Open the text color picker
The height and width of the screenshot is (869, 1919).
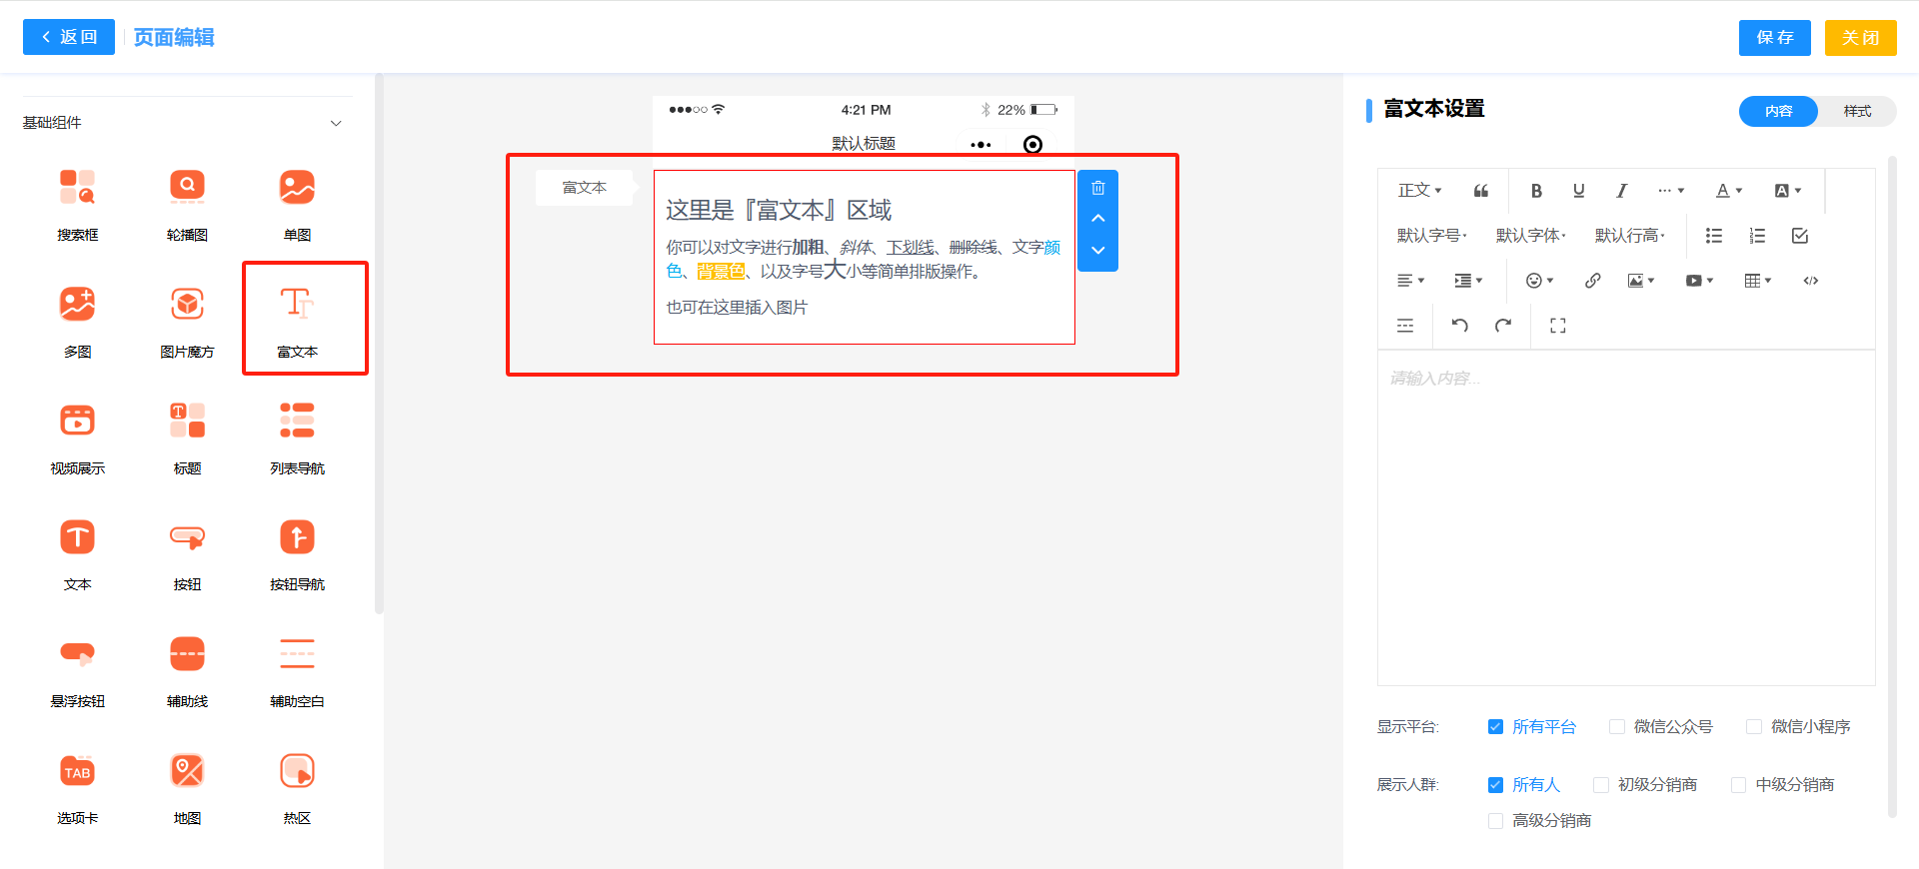(x=1728, y=191)
